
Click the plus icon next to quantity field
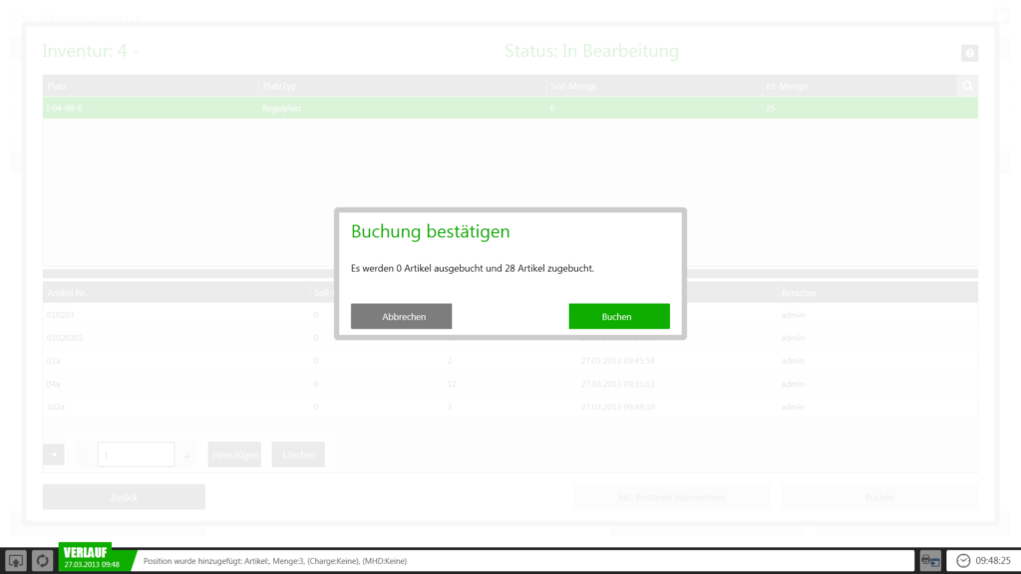[x=187, y=455]
